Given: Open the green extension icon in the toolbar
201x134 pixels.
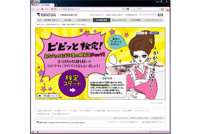Looking at the screenshot, I should pyautogui.click(x=162, y=9).
